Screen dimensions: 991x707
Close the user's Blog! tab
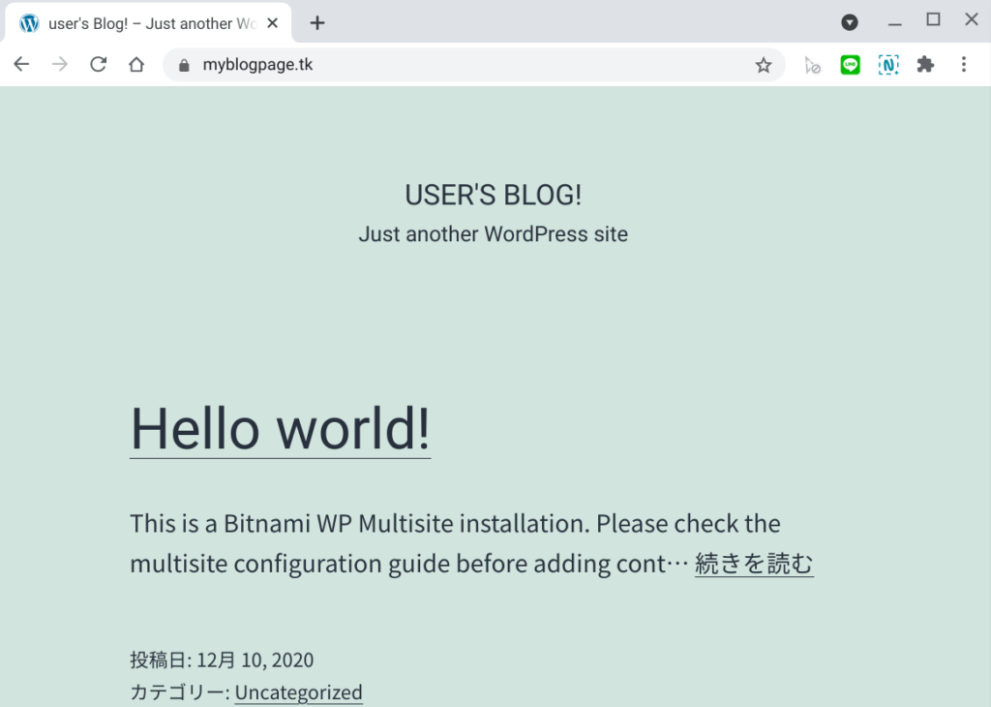(272, 23)
